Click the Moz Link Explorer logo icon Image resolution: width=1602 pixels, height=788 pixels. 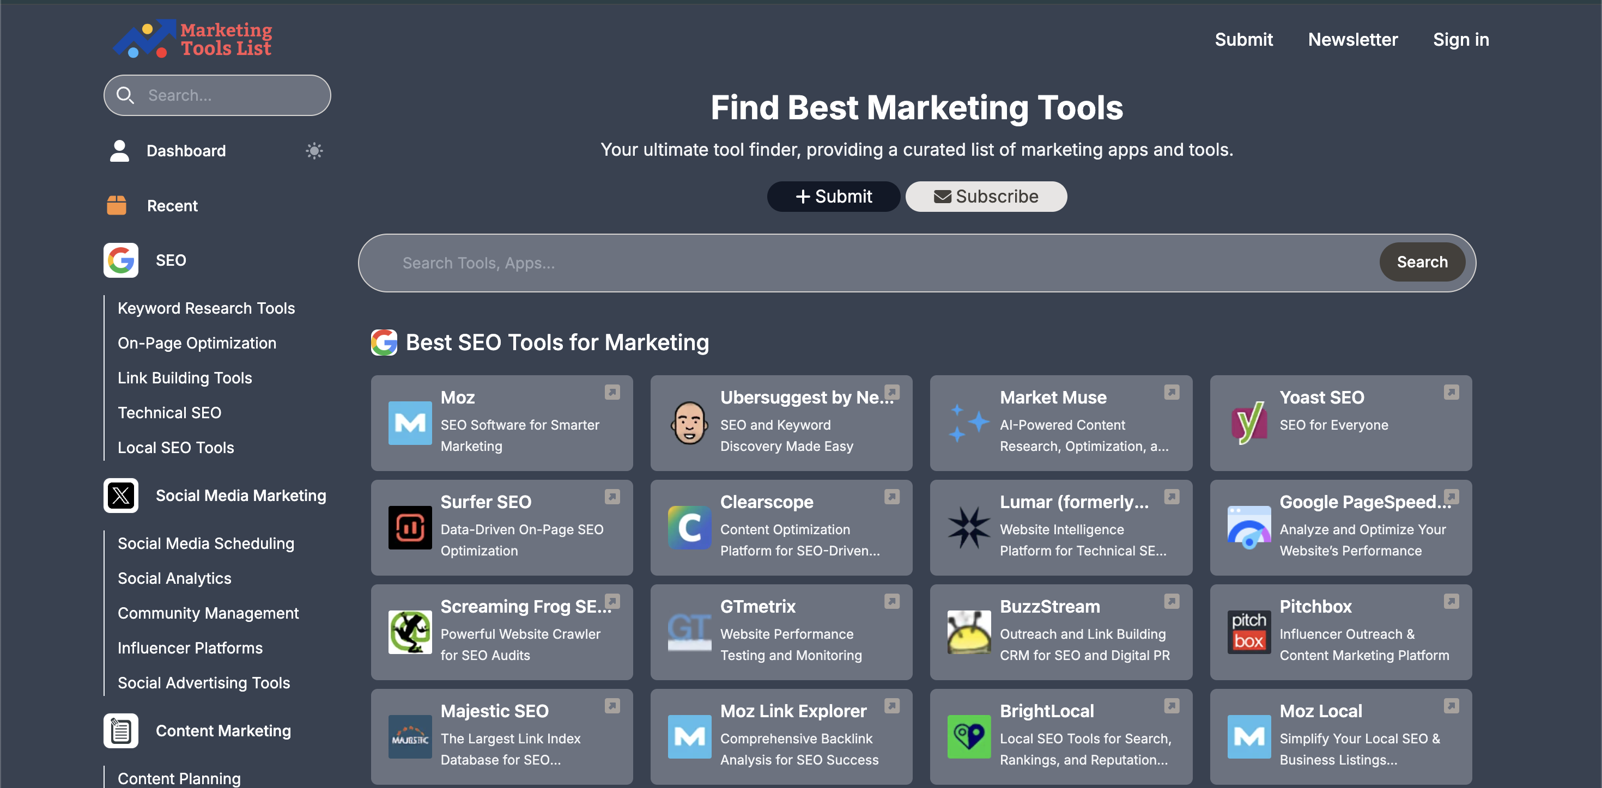coord(689,737)
